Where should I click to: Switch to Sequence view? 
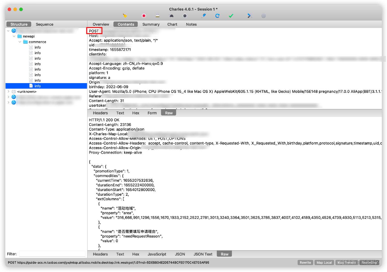(x=45, y=24)
